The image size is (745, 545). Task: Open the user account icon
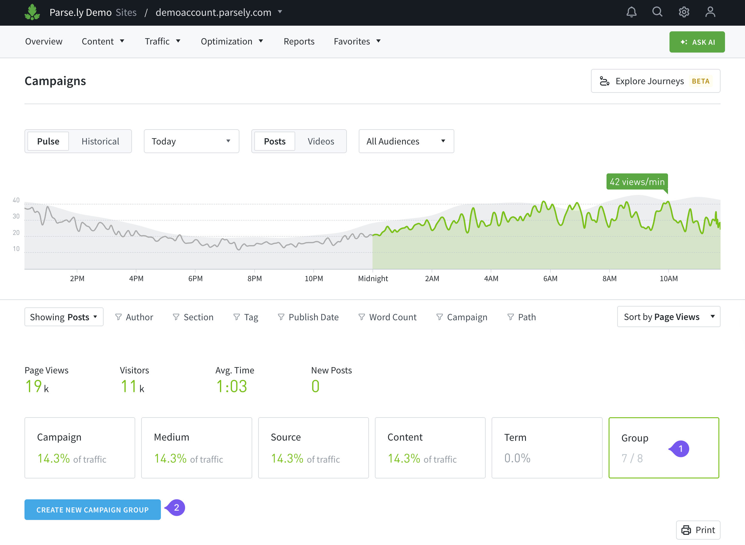click(x=710, y=12)
